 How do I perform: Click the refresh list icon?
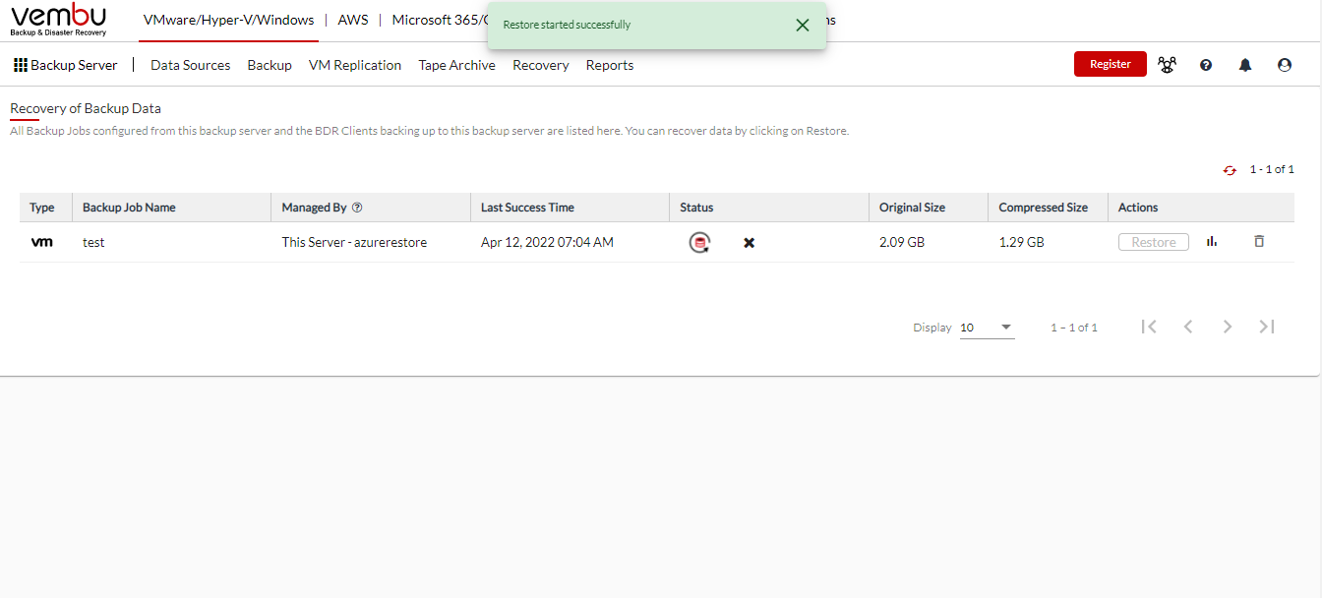click(x=1230, y=170)
